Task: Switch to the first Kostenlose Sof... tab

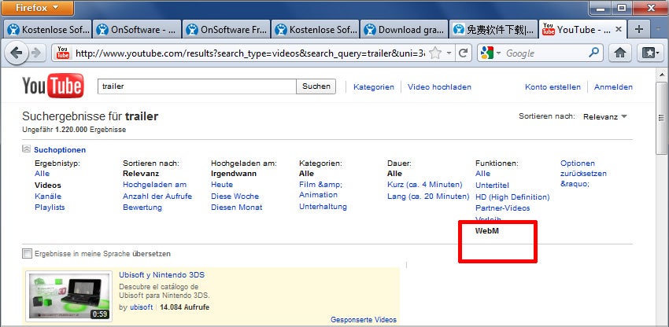Action: click(48, 30)
